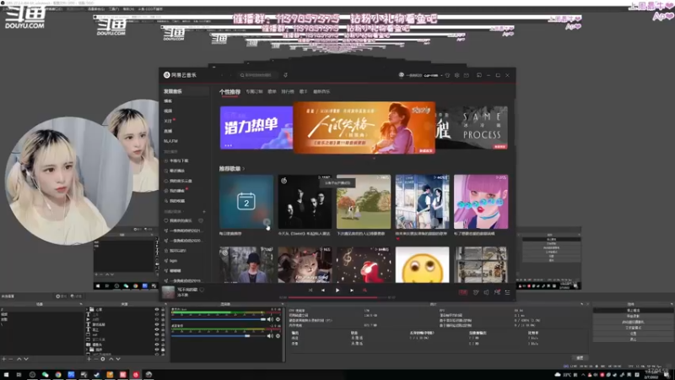The image size is (675, 380).
Task: Expand the 插件 group in OBS Sources
Action: pos(88,350)
